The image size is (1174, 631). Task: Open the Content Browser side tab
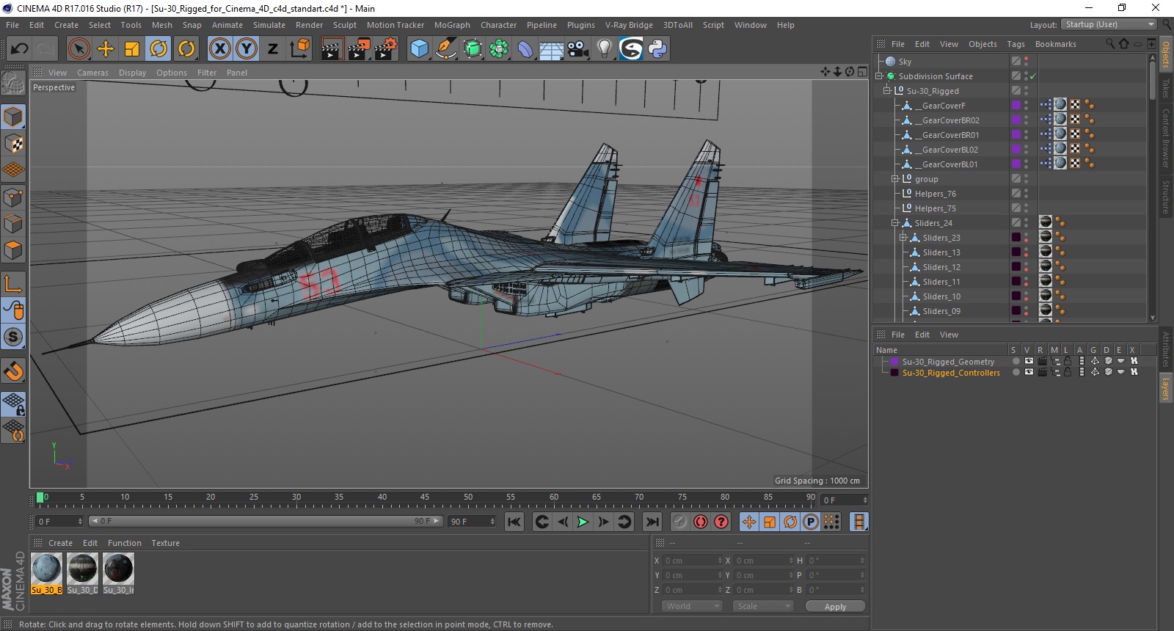pos(1165,138)
